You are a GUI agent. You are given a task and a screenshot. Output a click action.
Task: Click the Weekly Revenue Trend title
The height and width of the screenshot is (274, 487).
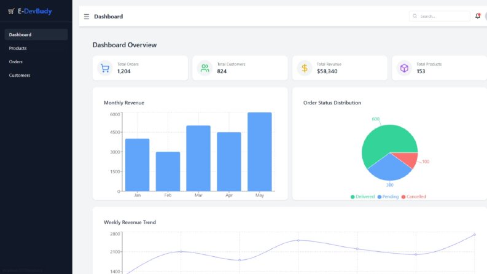click(x=130, y=222)
